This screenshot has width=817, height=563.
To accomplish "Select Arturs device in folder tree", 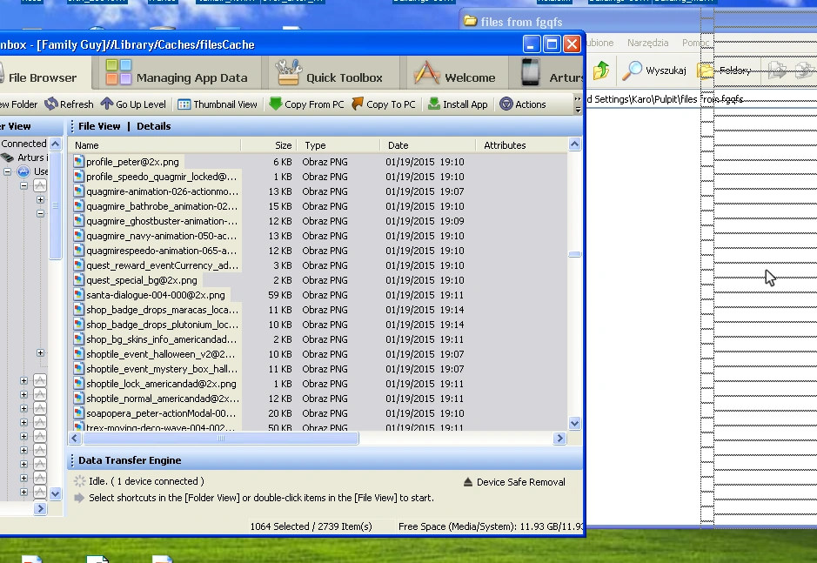I will (31, 158).
